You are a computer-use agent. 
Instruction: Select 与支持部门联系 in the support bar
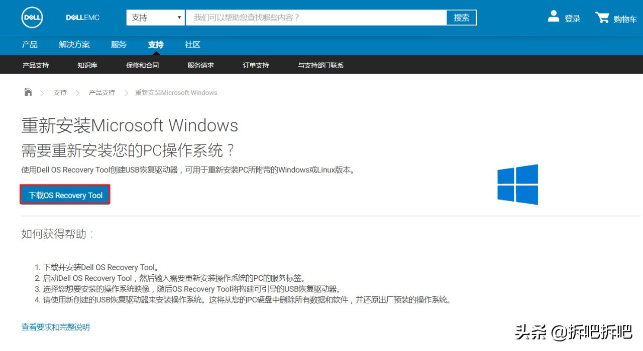(x=320, y=64)
